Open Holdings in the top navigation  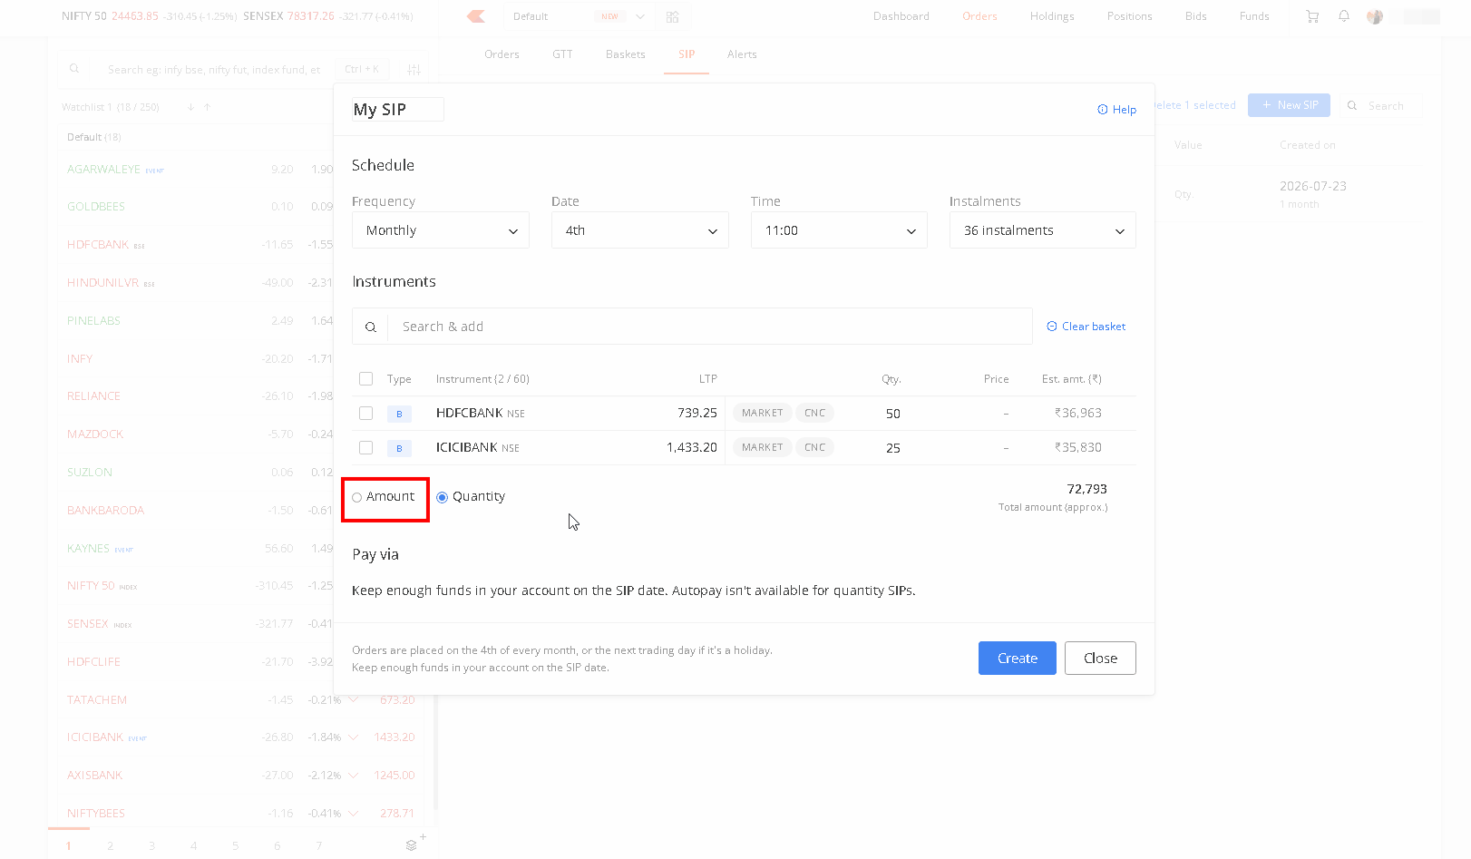pyautogui.click(x=1052, y=16)
